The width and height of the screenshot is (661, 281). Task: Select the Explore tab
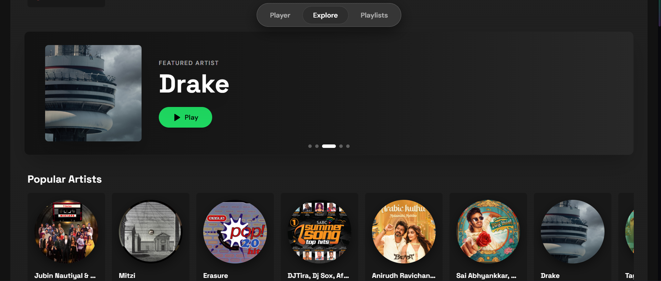pyautogui.click(x=325, y=15)
